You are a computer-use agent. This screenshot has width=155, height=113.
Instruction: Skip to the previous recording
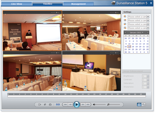[65, 105]
